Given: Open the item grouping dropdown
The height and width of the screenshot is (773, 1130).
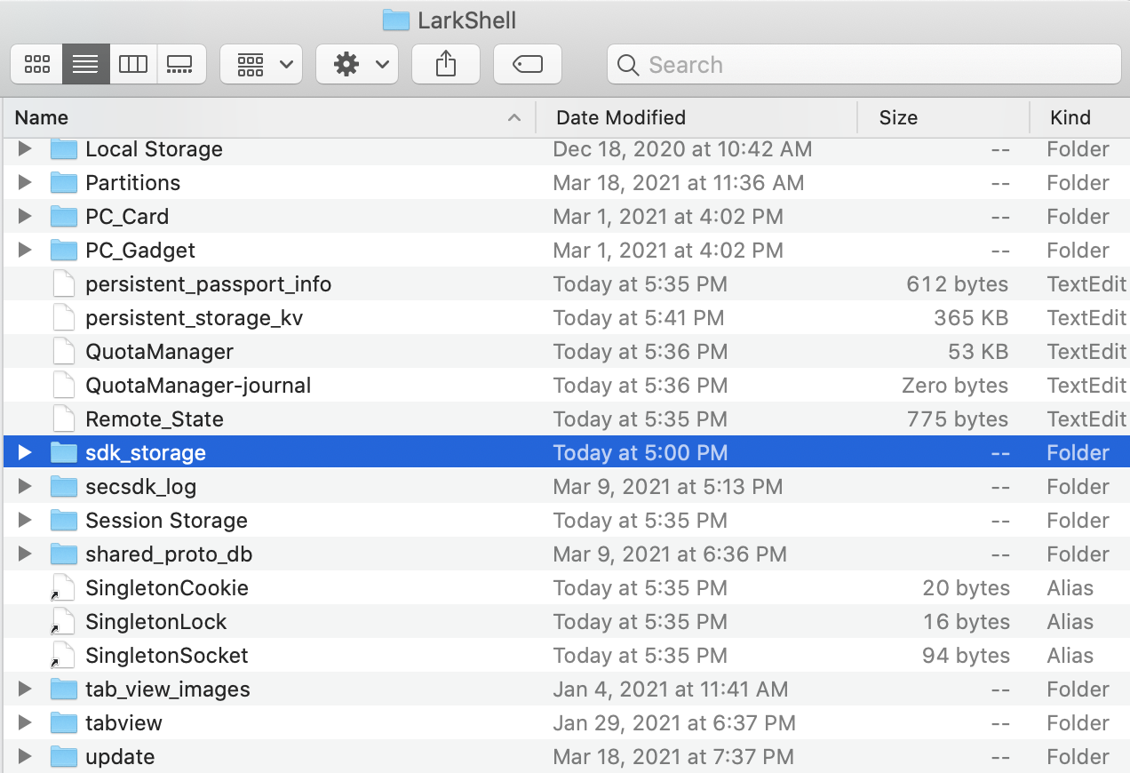Looking at the screenshot, I should coord(260,64).
